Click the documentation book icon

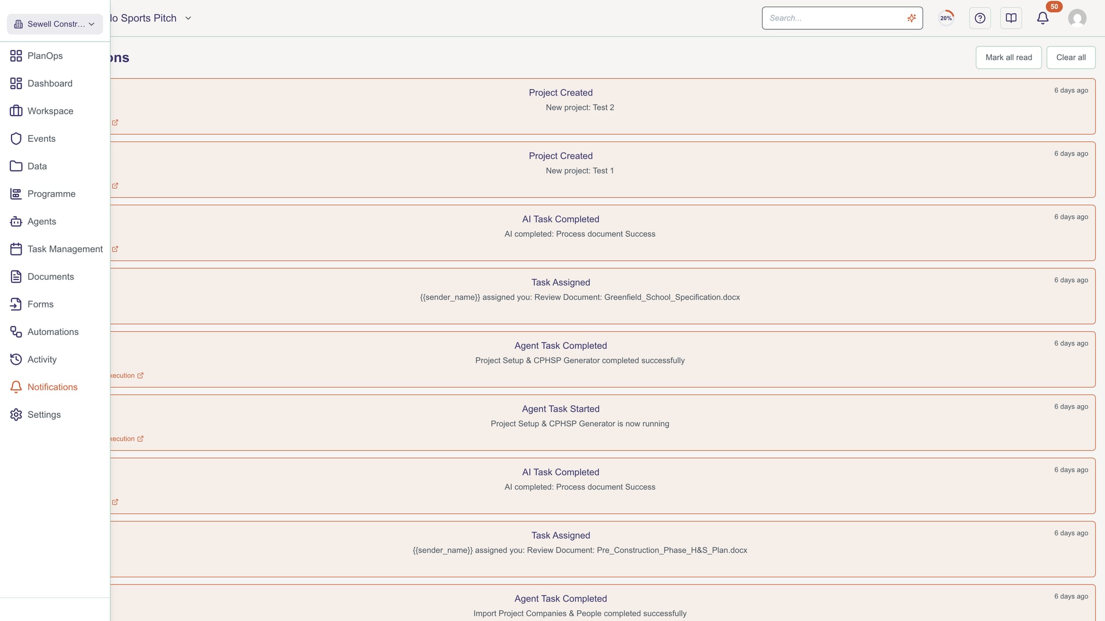[x=1011, y=18]
